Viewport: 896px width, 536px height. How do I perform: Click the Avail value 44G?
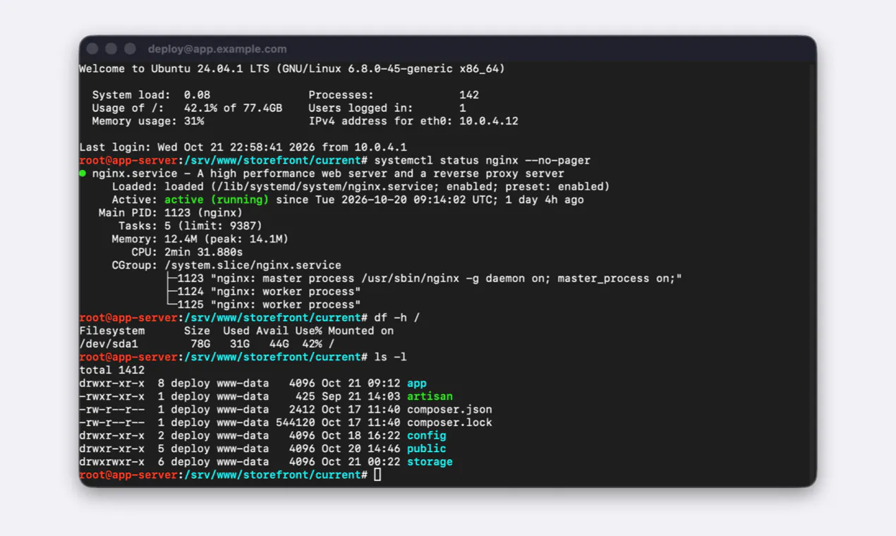(x=279, y=344)
